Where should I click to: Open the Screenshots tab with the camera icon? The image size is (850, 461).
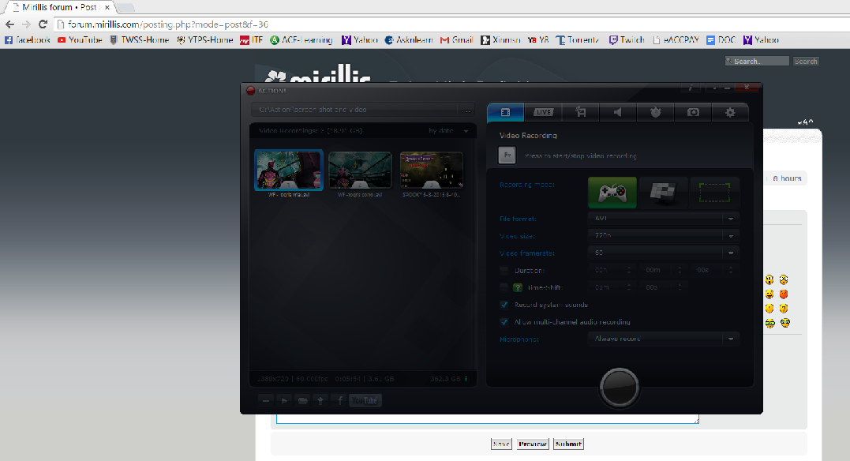(693, 112)
